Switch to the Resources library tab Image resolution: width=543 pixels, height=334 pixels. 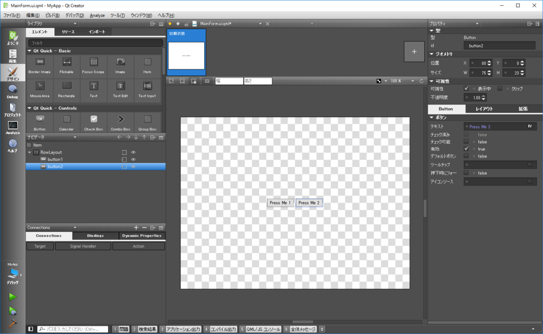click(x=68, y=32)
